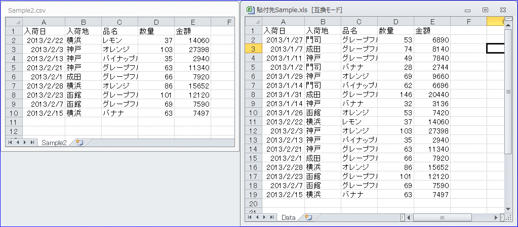Click the tab-split handle left of horizontal scrollbar
The width and height of the screenshot is (518, 227).
402,217
